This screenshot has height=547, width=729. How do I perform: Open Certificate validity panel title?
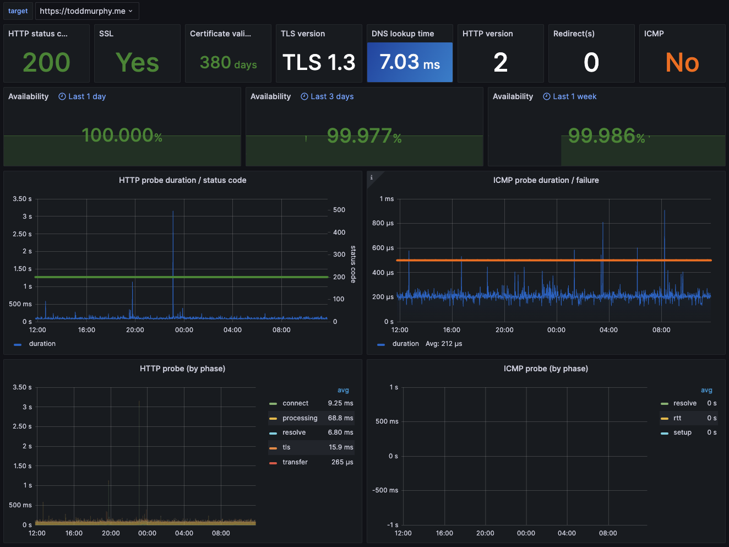tap(220, 34)
